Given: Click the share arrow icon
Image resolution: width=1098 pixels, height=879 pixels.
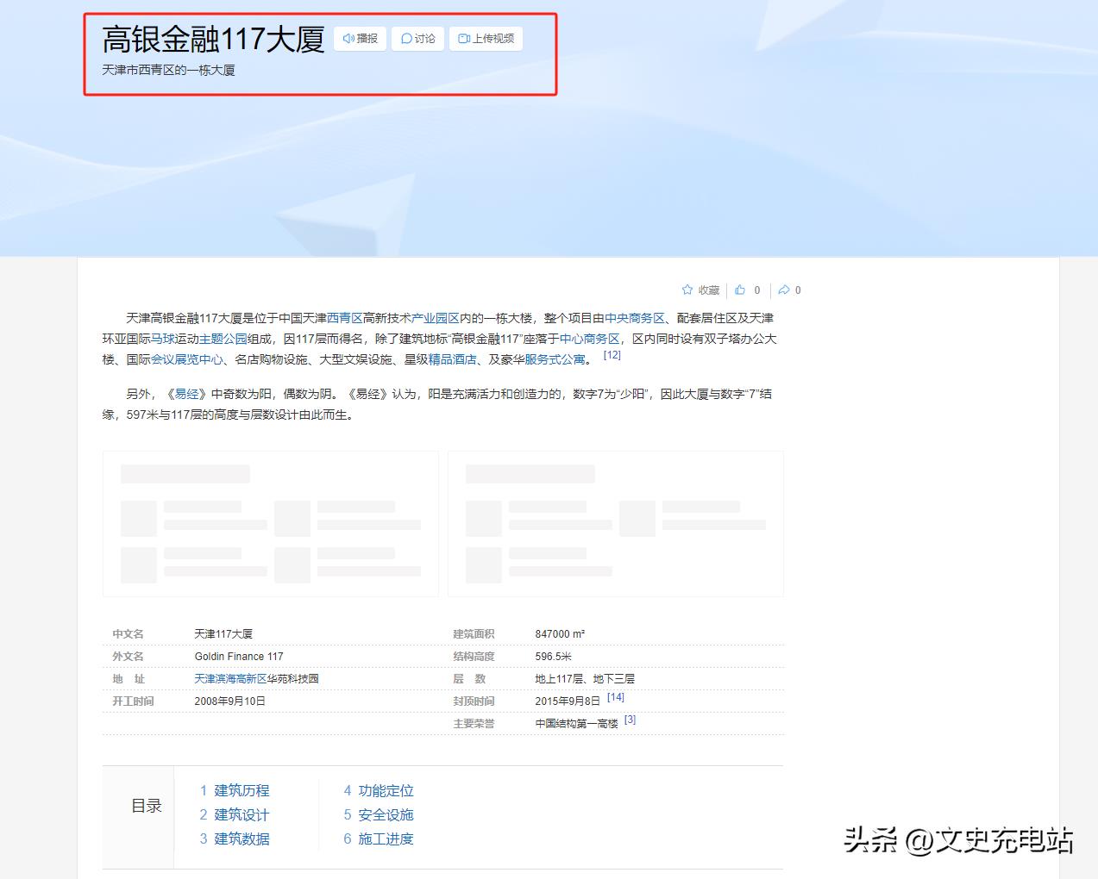Looking at the screenshot, I should coord(783,290).
